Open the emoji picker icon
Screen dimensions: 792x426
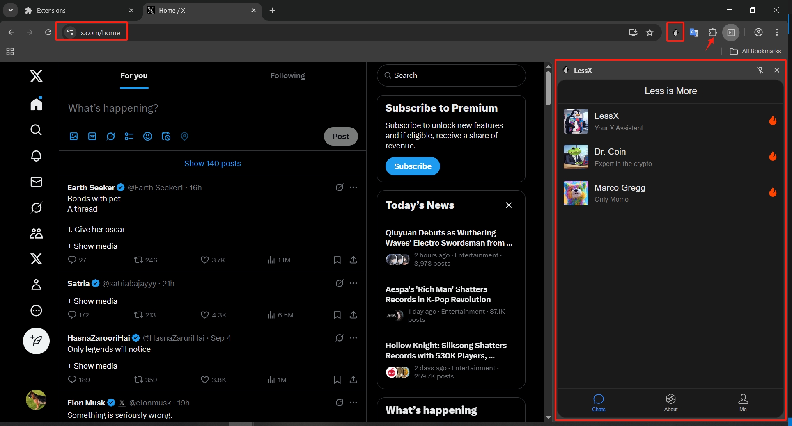coord(147,136)
